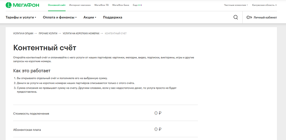286x140 pixels.
Task: Go to the Поддержка section
Action: tap(113, 17)
